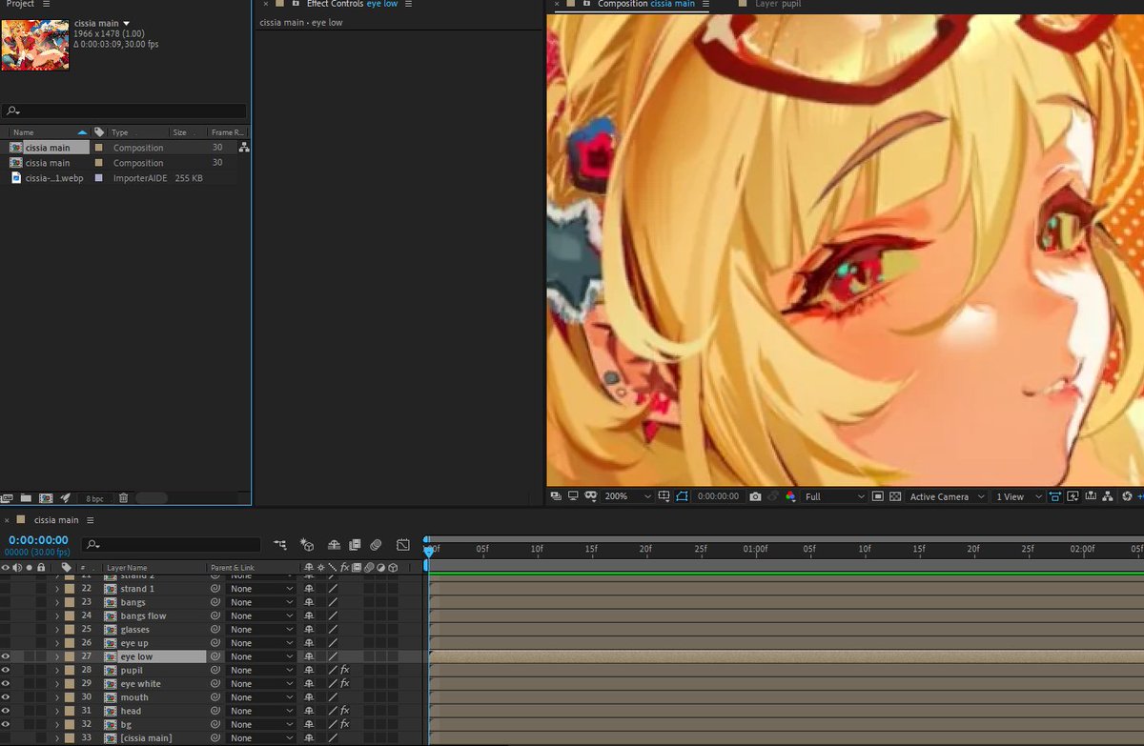Viewport: 1144px width, 746px height.
Task: Hide the head layer
Action: [7, 711]
